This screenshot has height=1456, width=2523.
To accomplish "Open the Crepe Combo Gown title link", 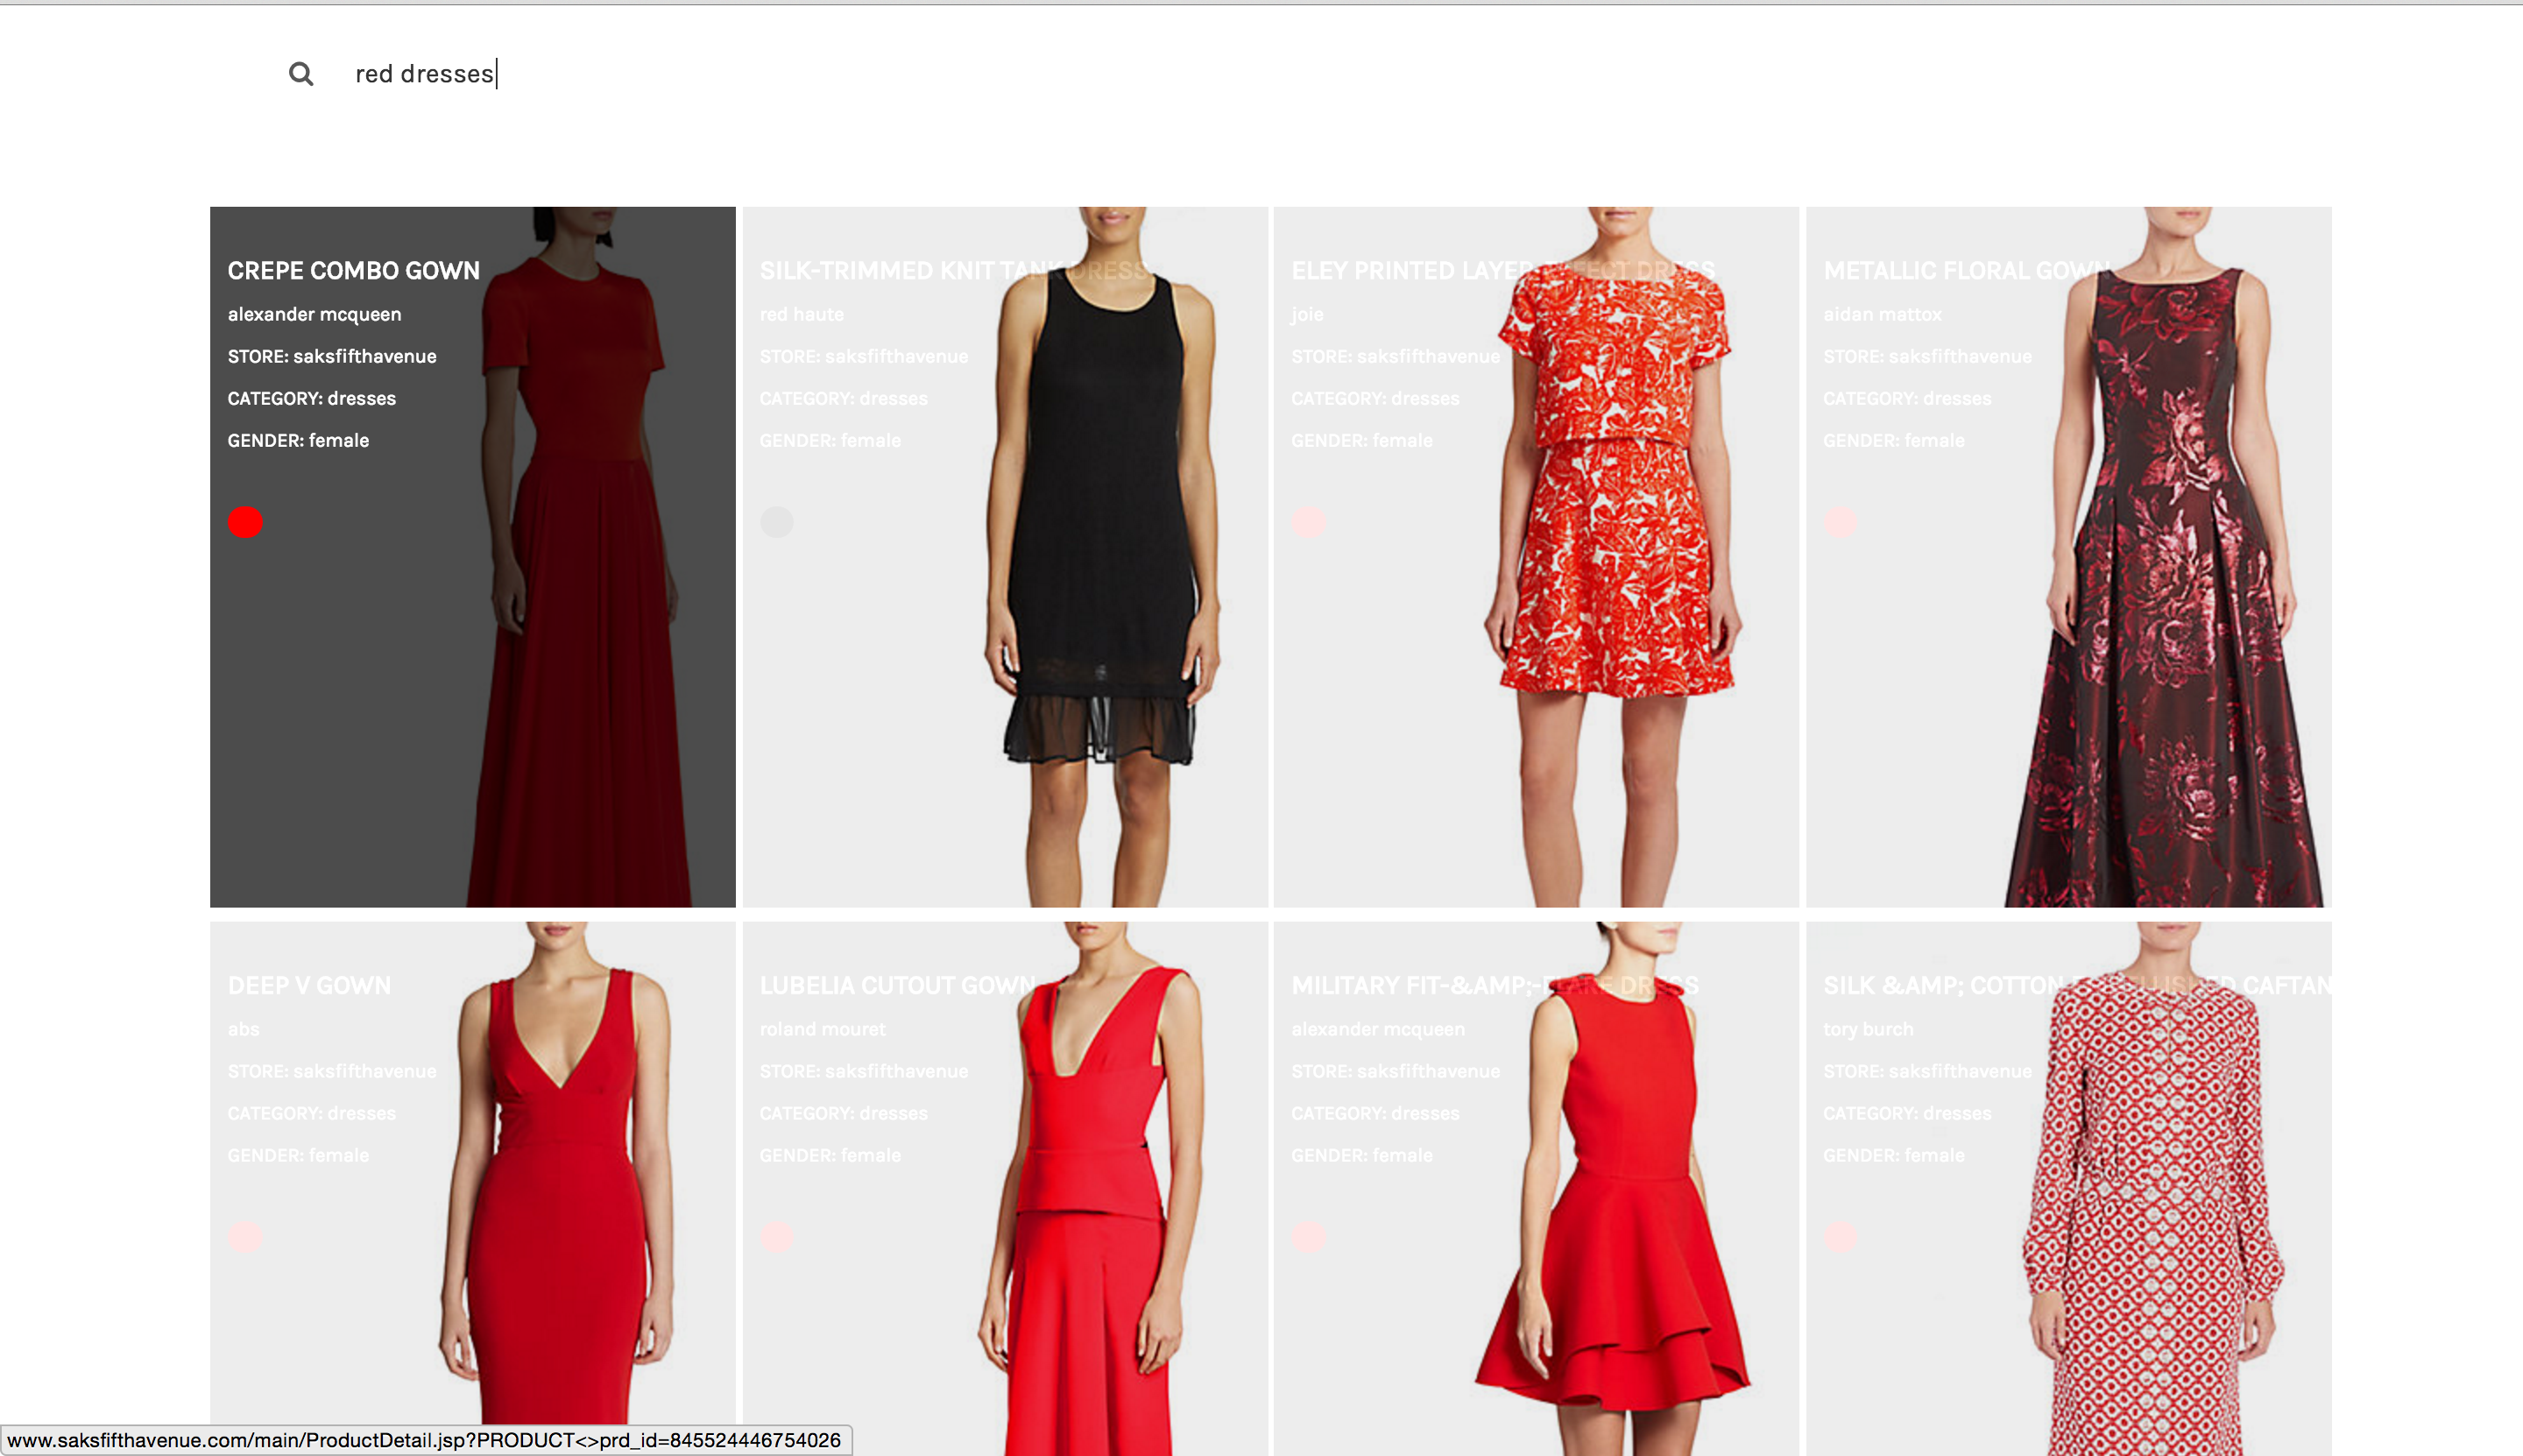I will click(353, 271).
